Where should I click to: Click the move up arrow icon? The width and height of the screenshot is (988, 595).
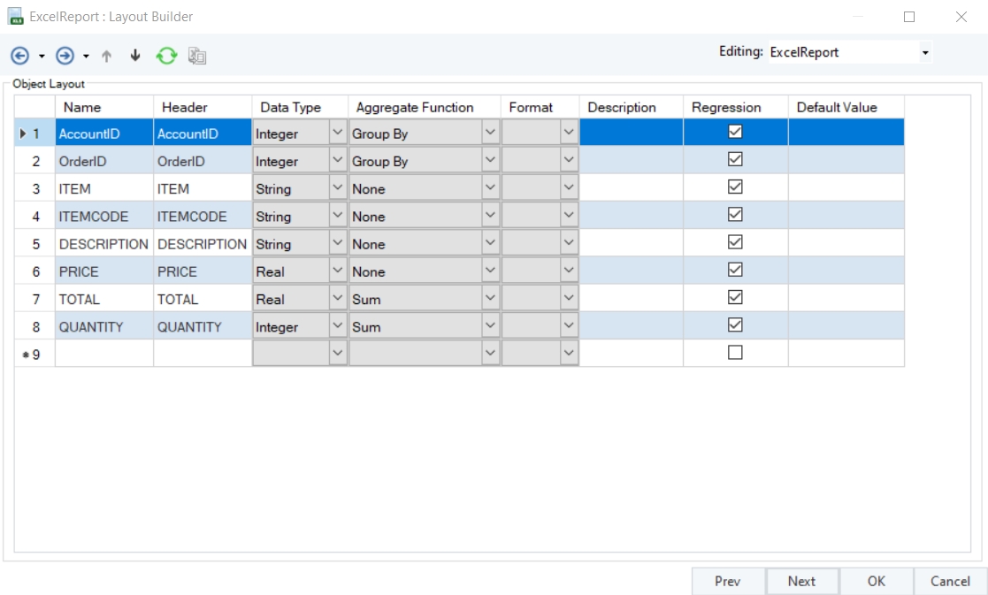click(x=107, y=56)
